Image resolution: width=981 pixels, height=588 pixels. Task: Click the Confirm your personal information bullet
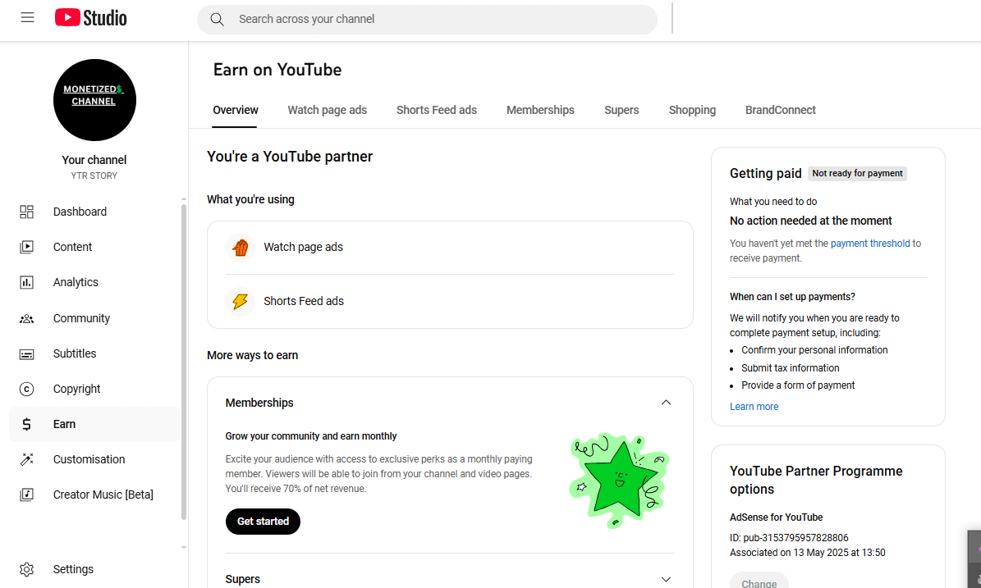click(814, 350)
